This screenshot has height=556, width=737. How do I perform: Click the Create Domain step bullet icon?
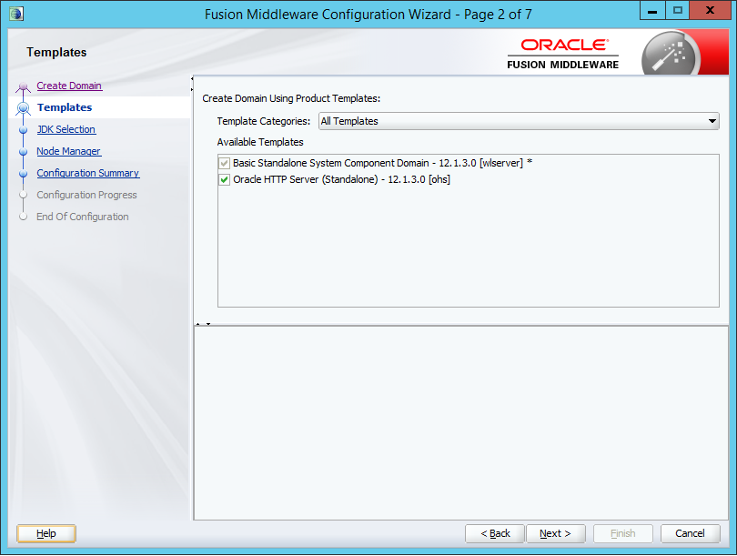point(24,87)
